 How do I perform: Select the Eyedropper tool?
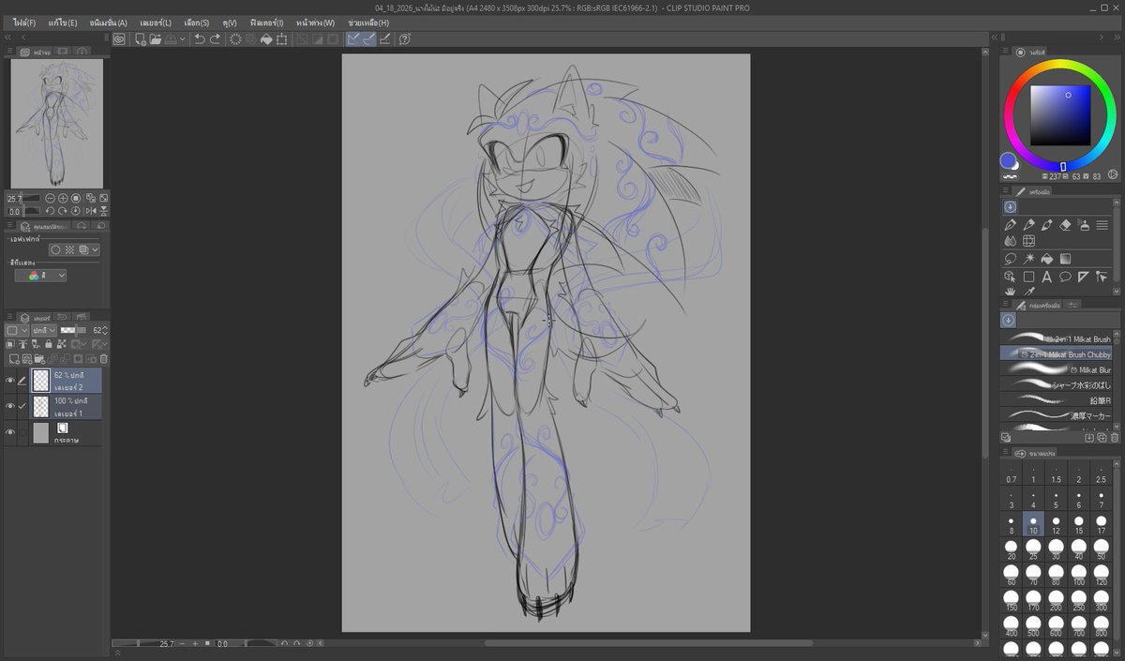[x=1028, y=292]
